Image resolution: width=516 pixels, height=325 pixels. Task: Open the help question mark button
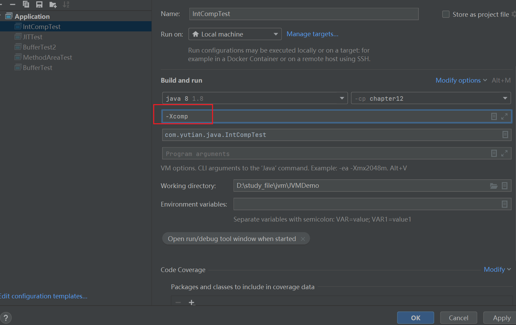(6, 318)
